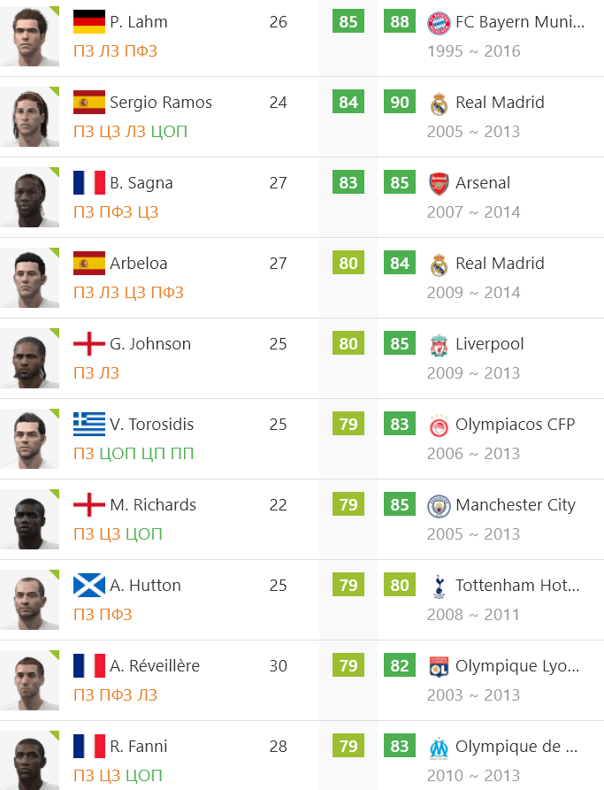
Task: Click the Olympiacos CFP crest icon
Action: point(439,426)
